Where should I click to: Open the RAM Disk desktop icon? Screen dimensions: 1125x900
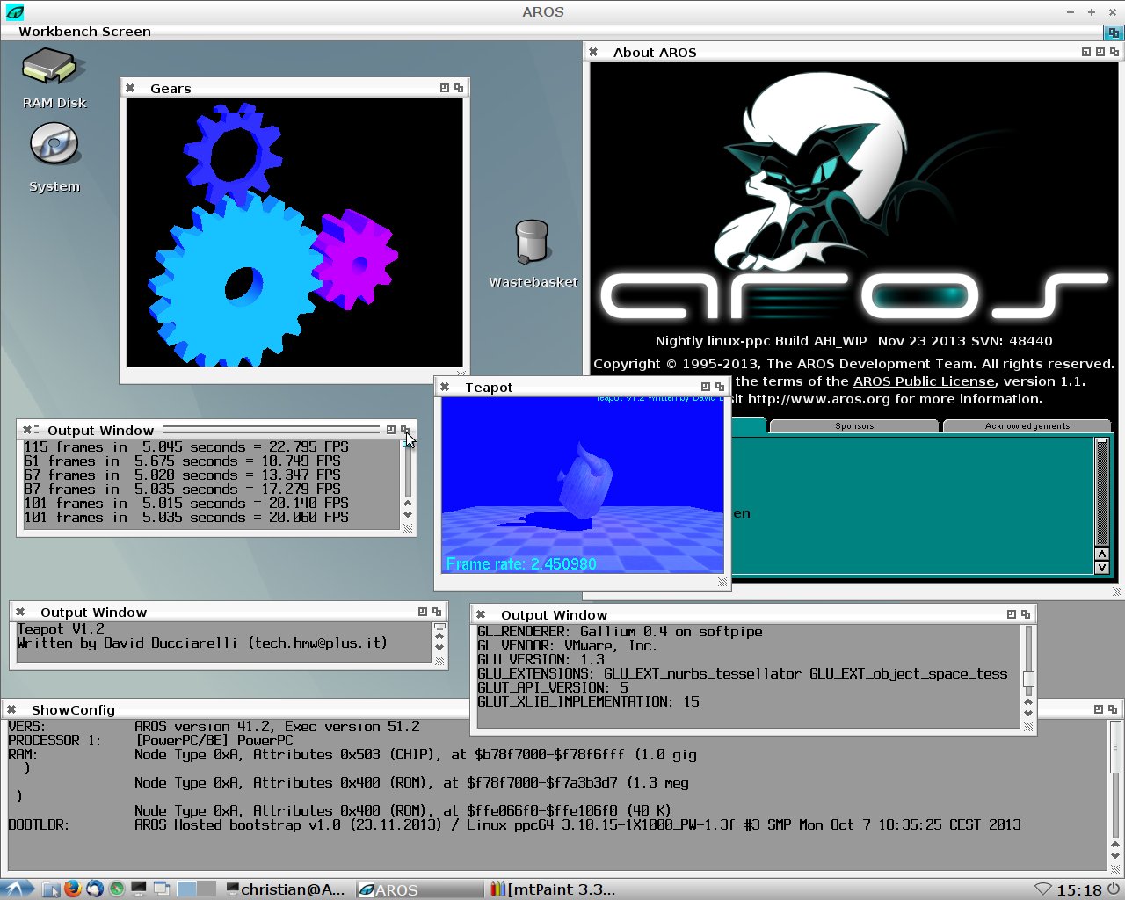tap(54, 72)
